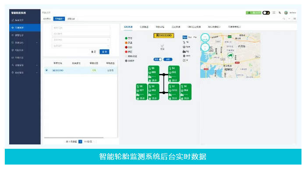Click the blue pill button beside the switch
This screenshot has width=305, height=172.
[x=168, y=60]
